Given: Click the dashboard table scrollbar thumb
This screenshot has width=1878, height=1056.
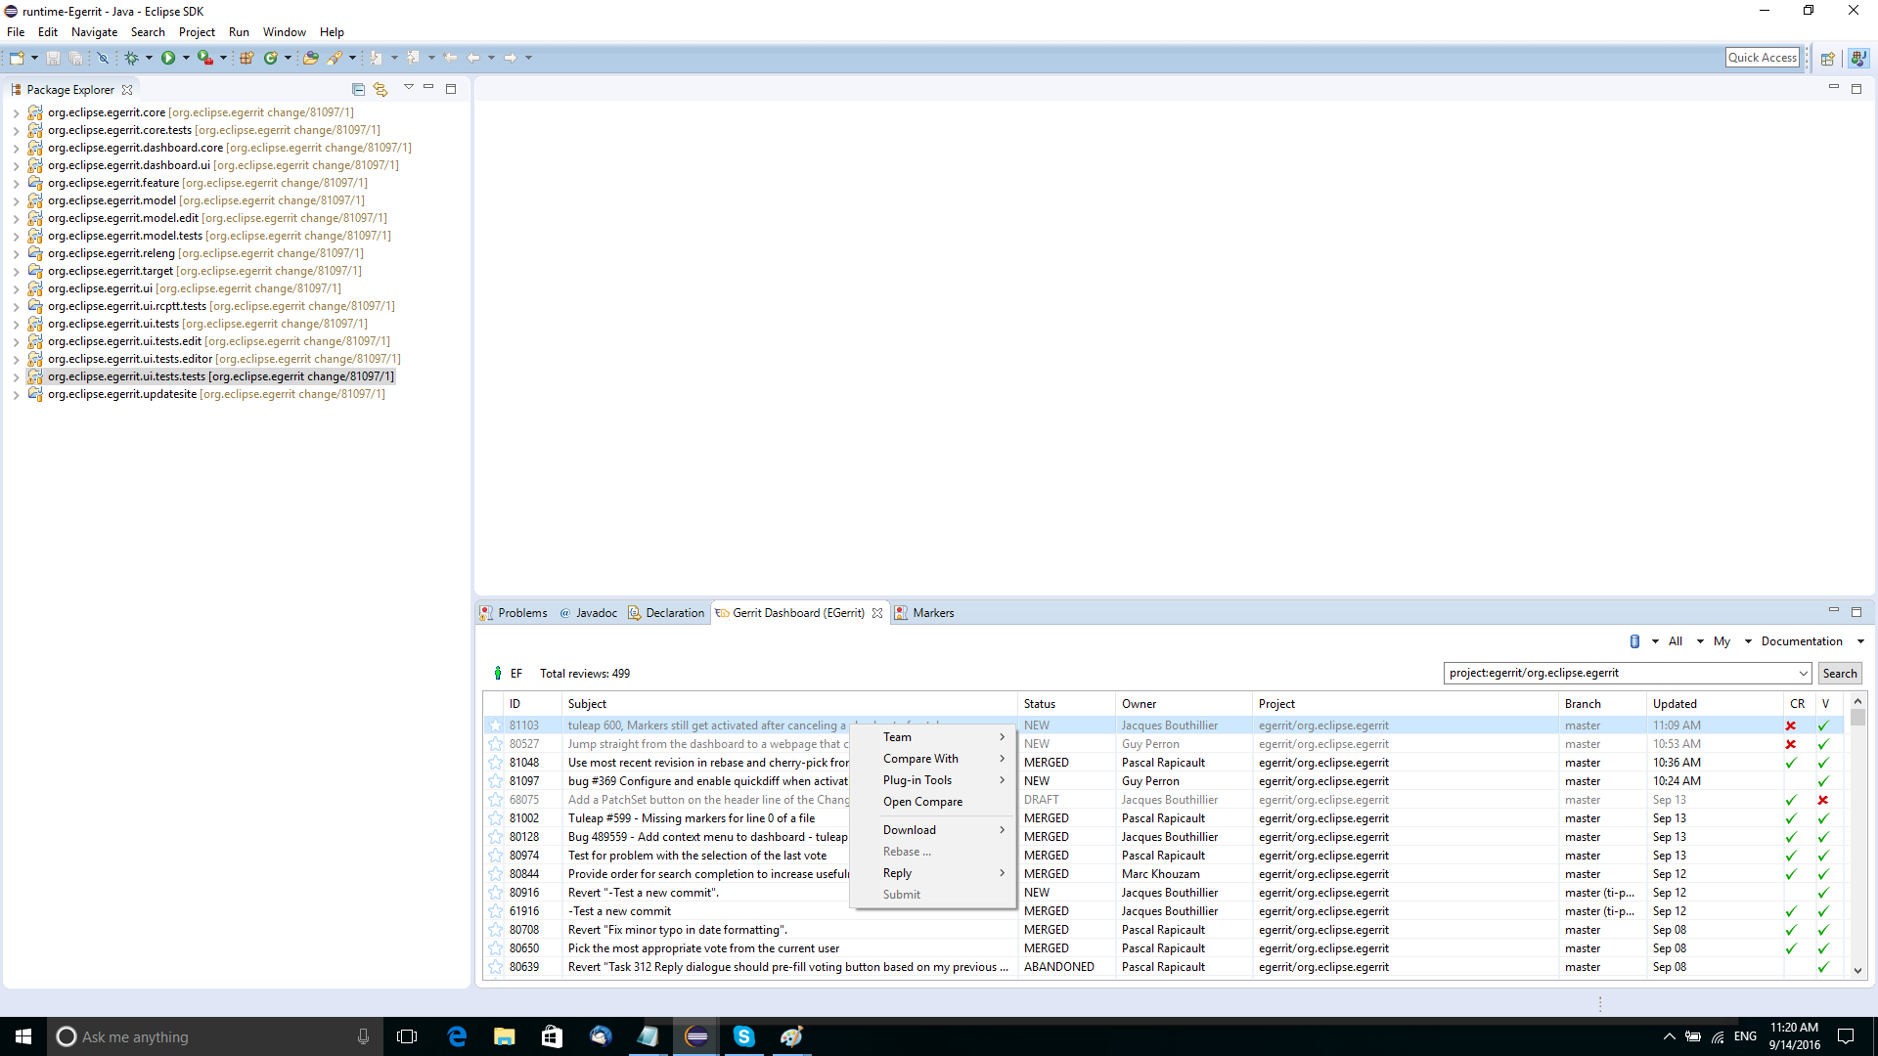Looking at the screenshot, I should 1857,718.
